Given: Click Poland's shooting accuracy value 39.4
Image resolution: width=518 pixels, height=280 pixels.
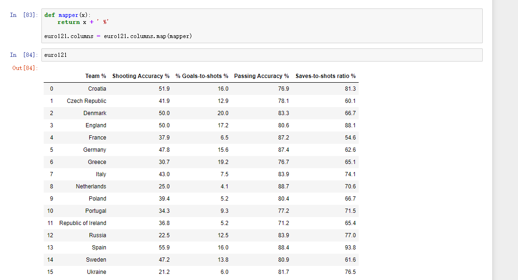Looking at the screenshot, I should (164, 199).
